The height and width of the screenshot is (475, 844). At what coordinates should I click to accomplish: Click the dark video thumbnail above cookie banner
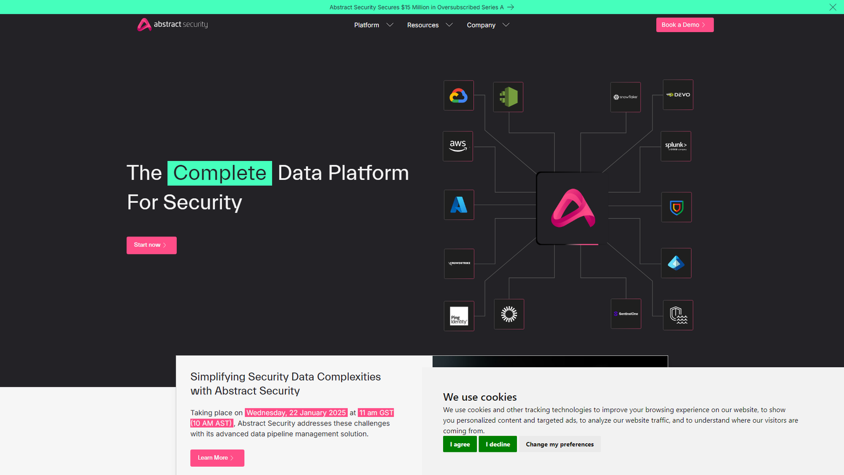click(x=550, y=362)
